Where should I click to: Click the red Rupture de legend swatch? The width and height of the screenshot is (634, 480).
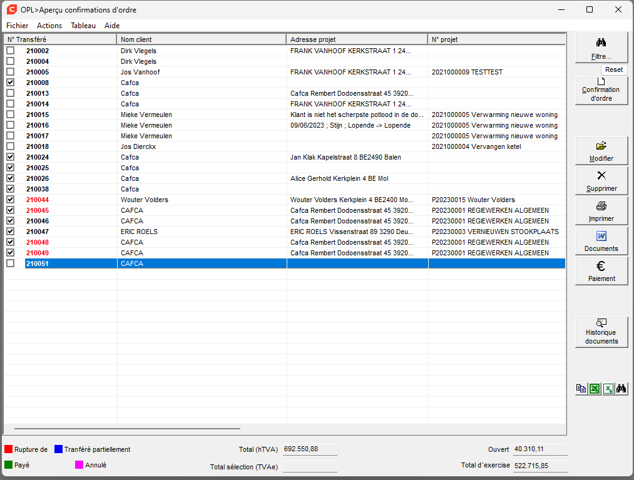9,449
